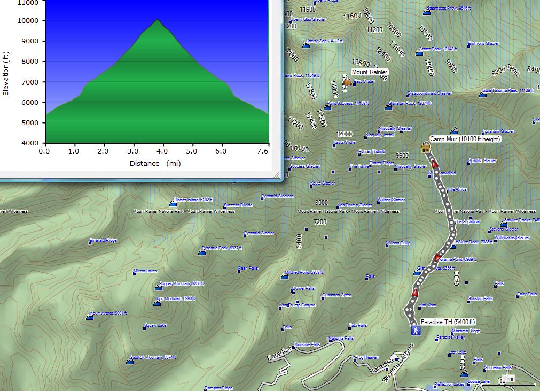Select the Louise Lake label
Image resolution: width=540 pixels, height=391 pixels.
[479, 382]
